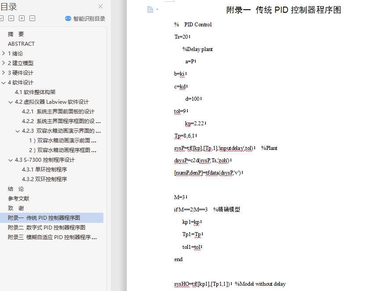Screen dimensions: 391x291
Task: Jump to 致 谢 heading
Action: [x=16, y=208]
